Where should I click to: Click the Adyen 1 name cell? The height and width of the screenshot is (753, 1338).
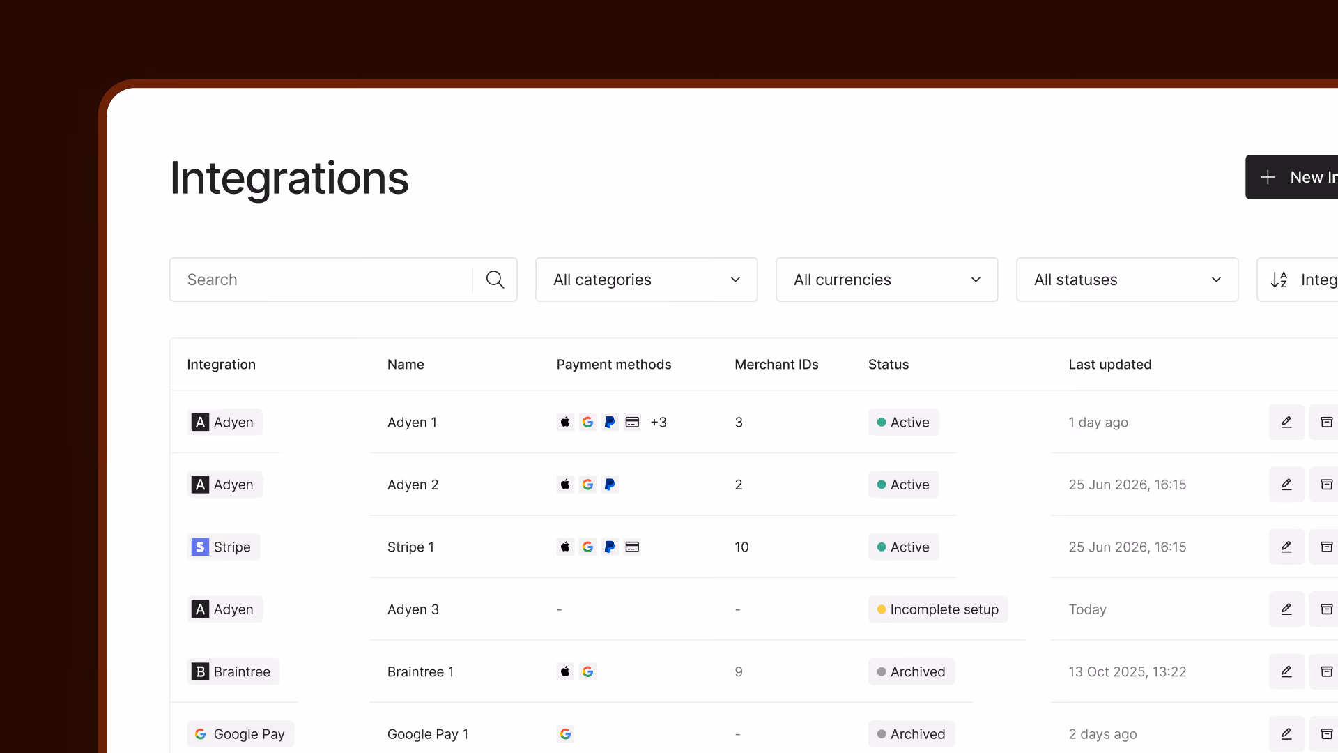412,422
